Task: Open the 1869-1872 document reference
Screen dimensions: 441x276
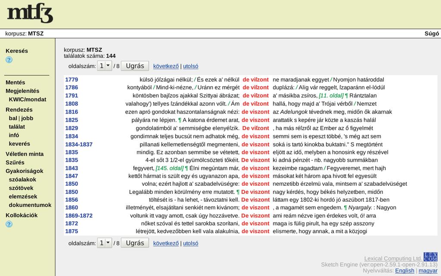Action: click(79, 216)
